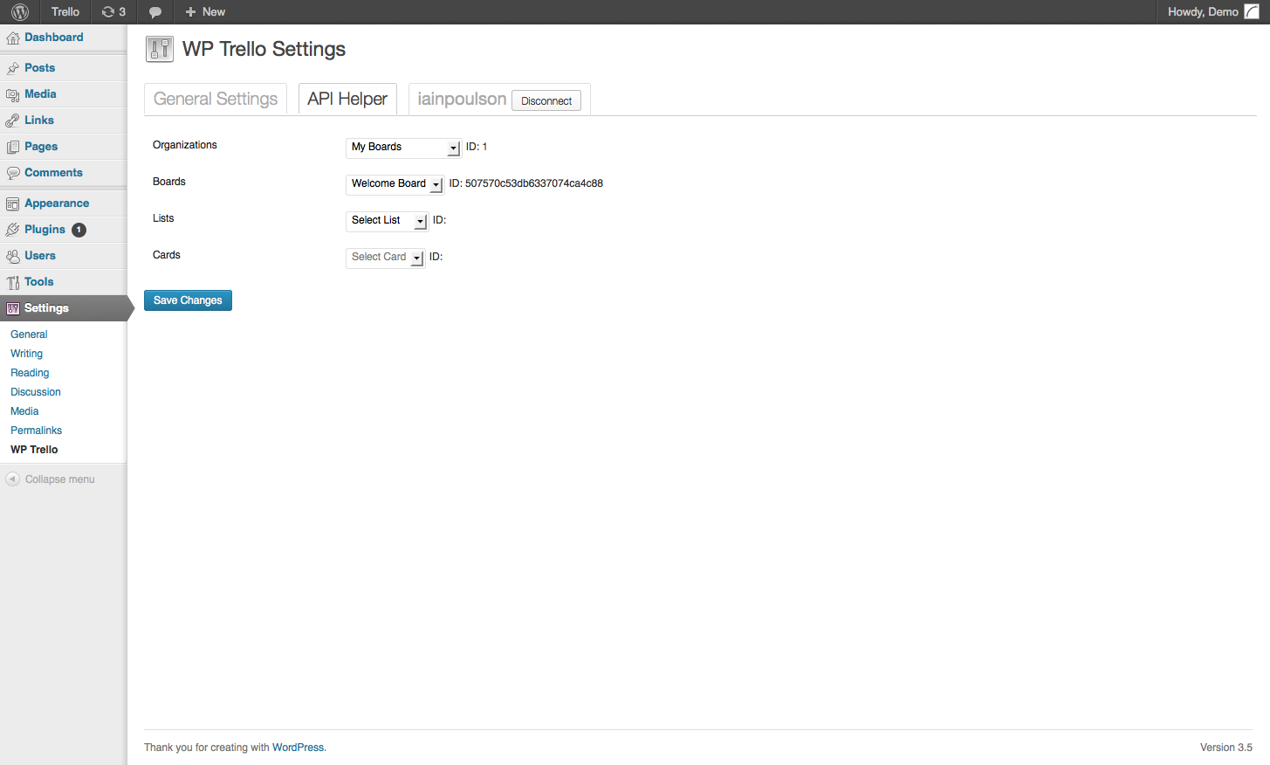Click the Cards field label
The image size is (1270, 765).
167,255
